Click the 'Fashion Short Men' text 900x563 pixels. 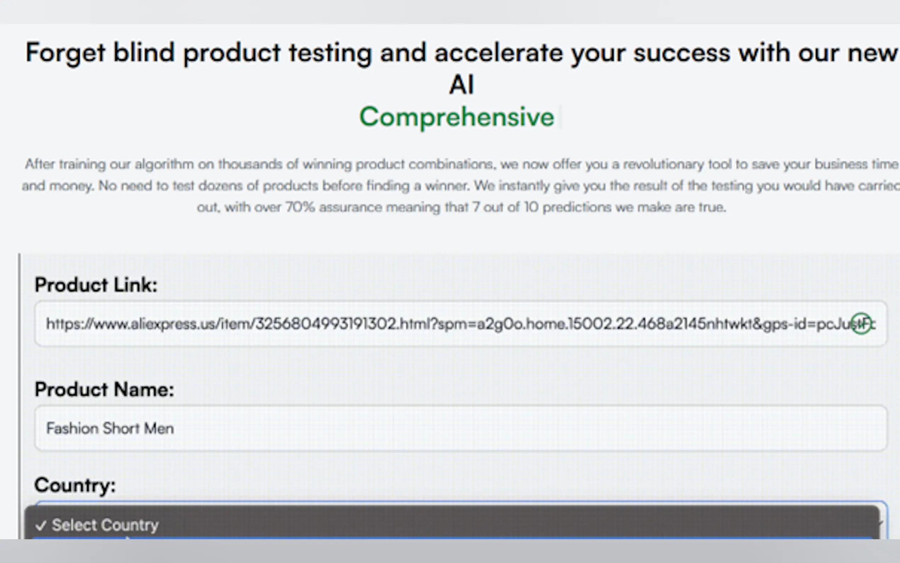point(110,428)
